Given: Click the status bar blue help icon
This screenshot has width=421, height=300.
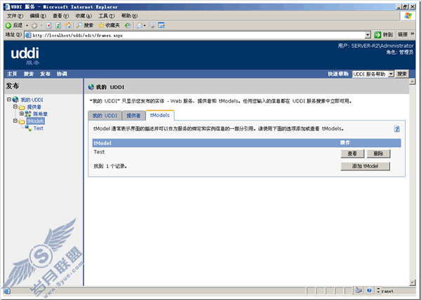Looking at the screenshot, I should 369,290.
